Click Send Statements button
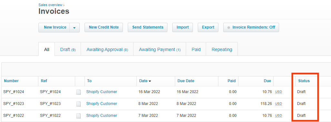The height and width of the screenshot is (122, 331). (147, 28)
